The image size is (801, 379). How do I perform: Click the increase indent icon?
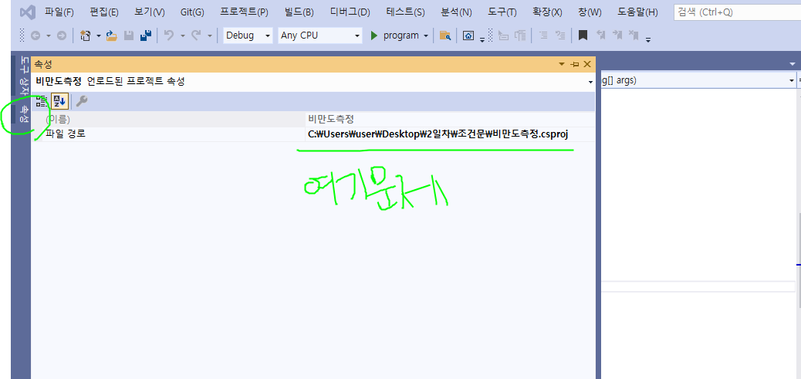521,36
